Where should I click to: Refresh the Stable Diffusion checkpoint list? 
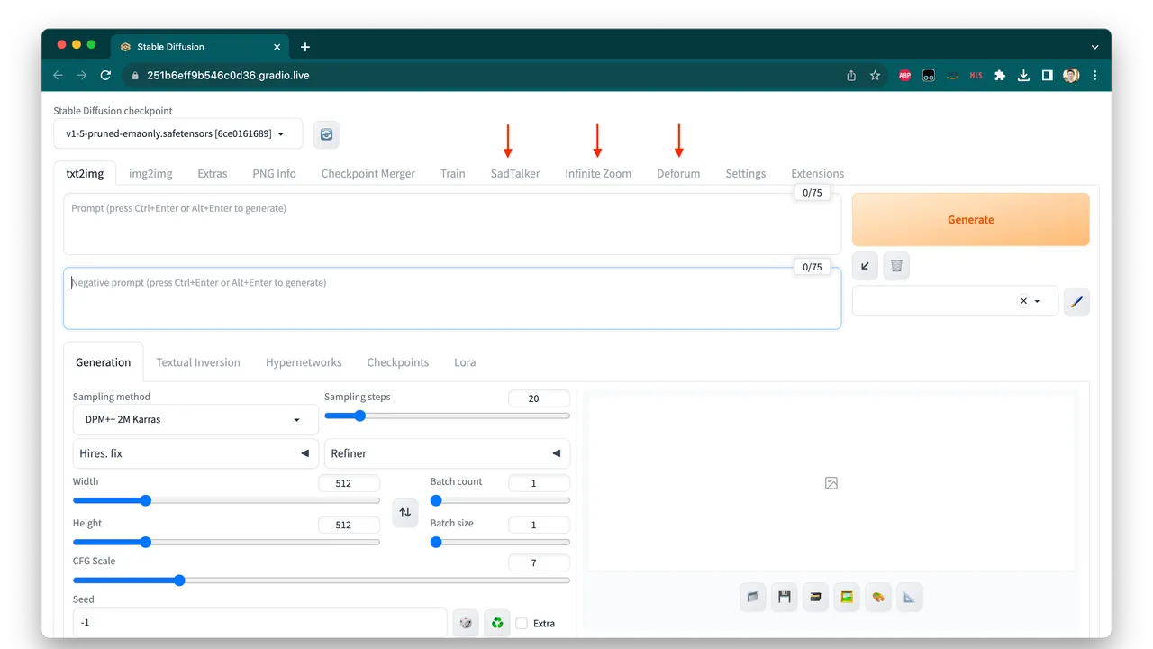point(326,134)
